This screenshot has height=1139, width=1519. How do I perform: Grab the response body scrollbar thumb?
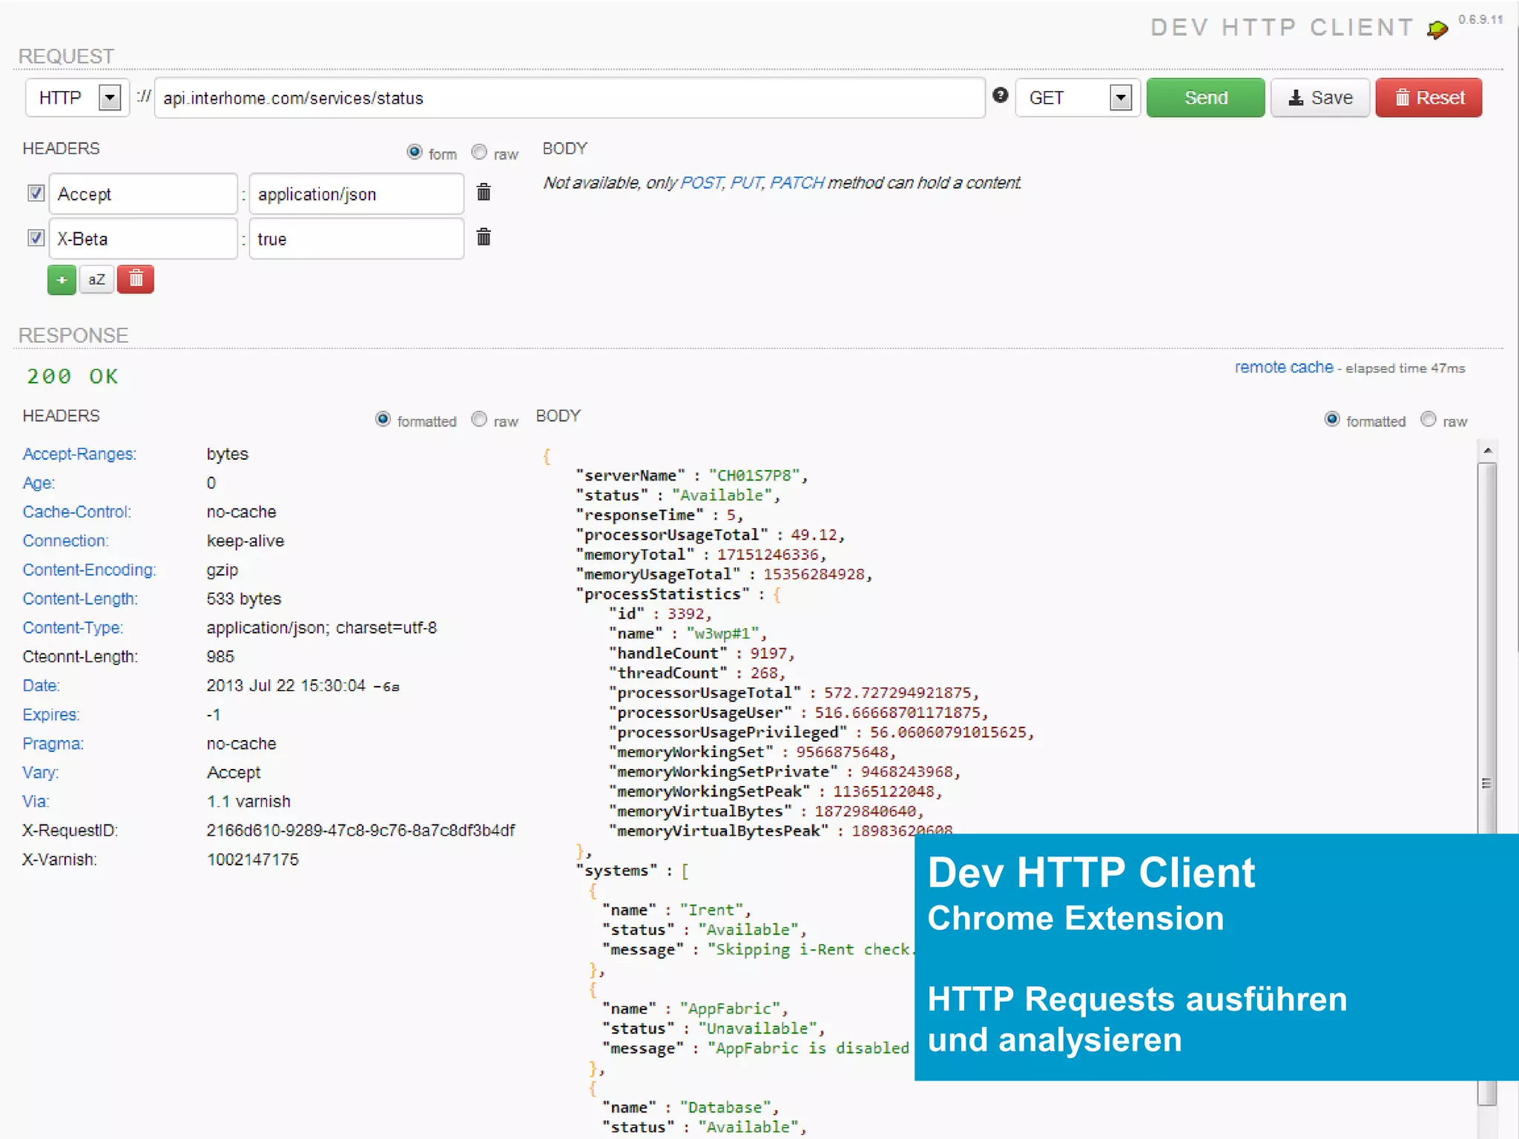[x=1486, y=783]
